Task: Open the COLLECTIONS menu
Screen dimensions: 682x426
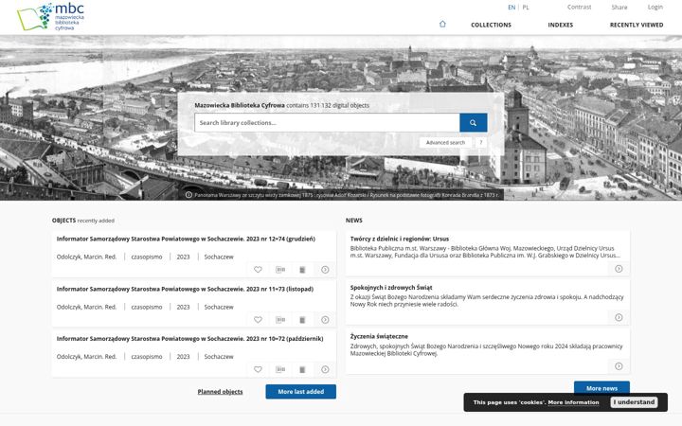Action: (x=491, y=25)
